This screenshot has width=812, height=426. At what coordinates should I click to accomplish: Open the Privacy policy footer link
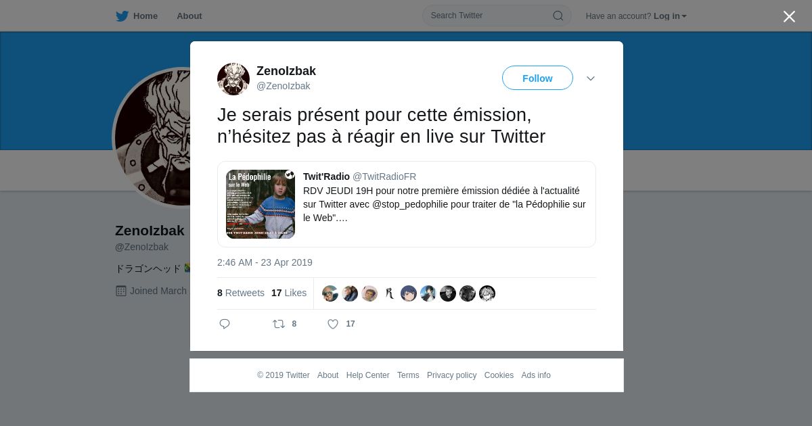coord(451,375)
